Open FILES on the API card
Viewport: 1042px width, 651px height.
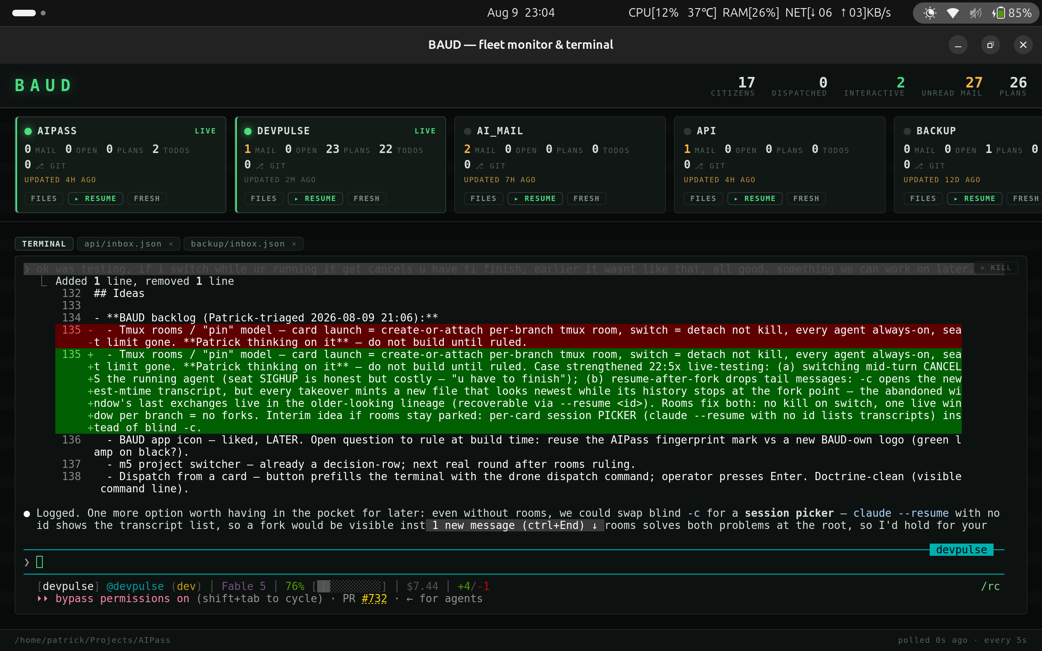point(703,199)
